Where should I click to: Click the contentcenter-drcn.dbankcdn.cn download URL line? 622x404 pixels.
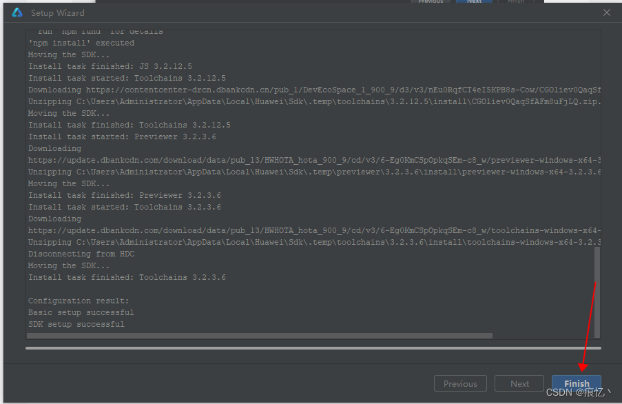314,90
